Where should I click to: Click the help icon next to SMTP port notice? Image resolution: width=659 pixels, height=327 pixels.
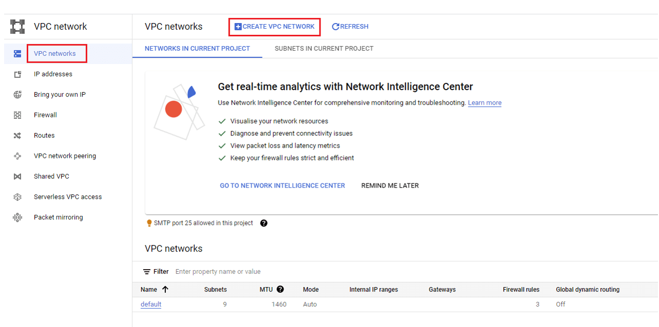click(x=264, y=223)
